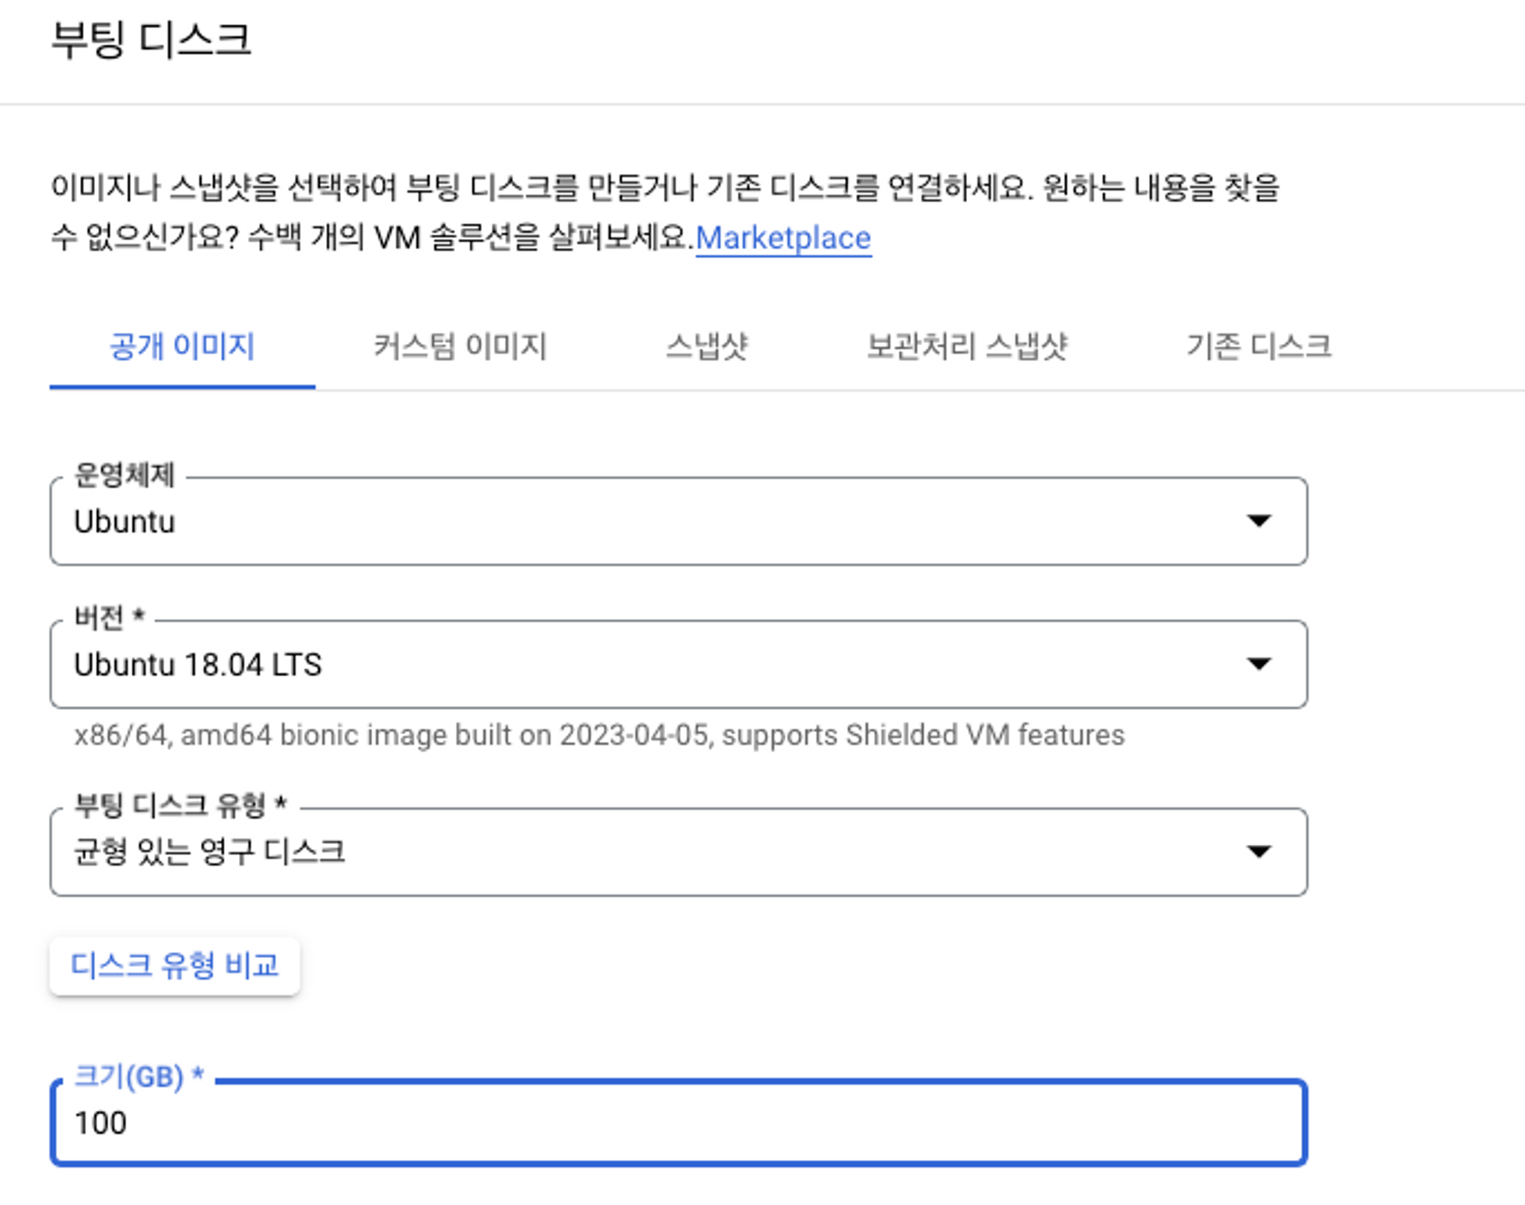Switch to the 커스텀 이미지 tab

[x=460, y=346]
